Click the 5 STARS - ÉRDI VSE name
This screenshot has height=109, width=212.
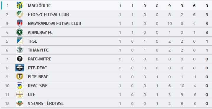46,103
